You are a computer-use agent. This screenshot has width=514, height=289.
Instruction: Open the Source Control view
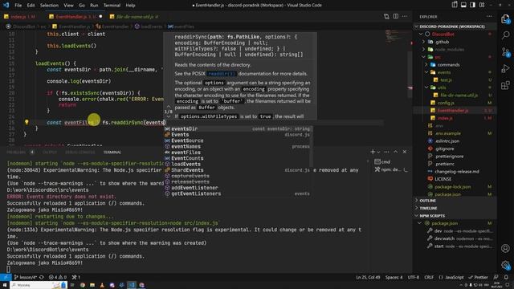point(505,51)
